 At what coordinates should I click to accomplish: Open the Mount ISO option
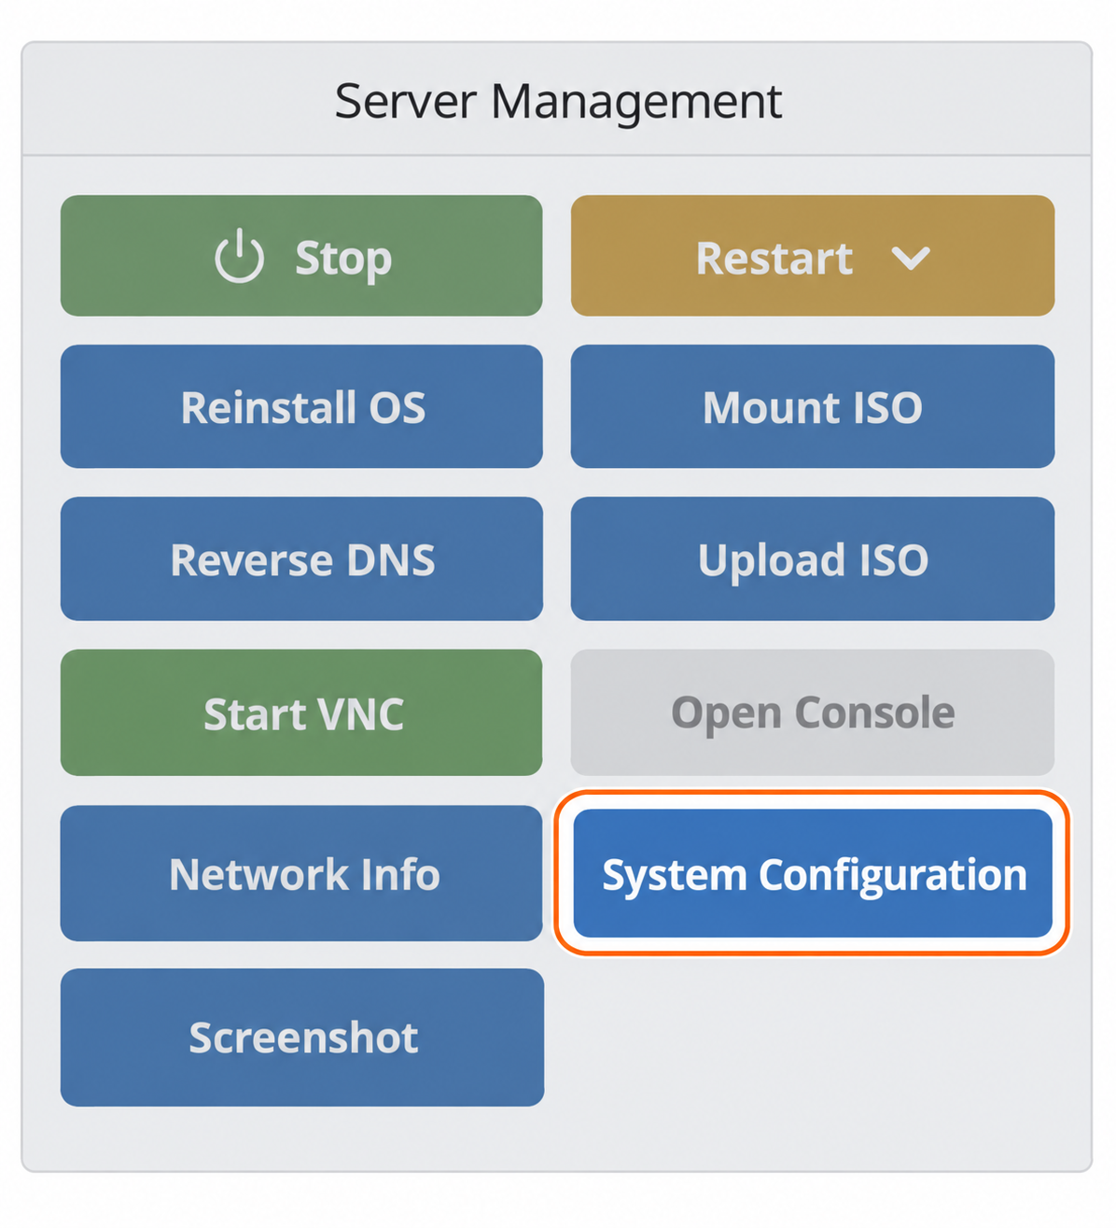(813, 406)
